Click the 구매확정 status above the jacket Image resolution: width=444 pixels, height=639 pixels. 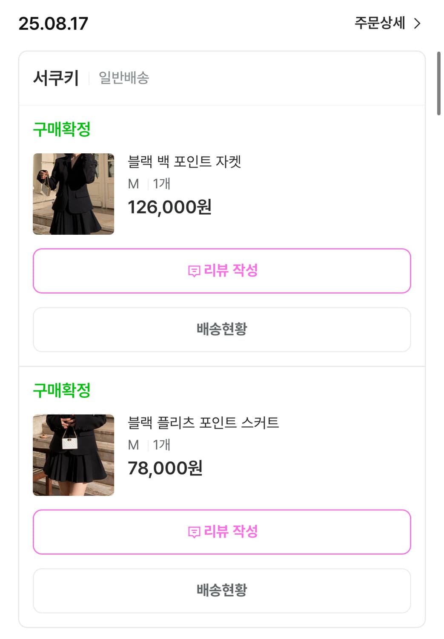(x=62, y=129)
